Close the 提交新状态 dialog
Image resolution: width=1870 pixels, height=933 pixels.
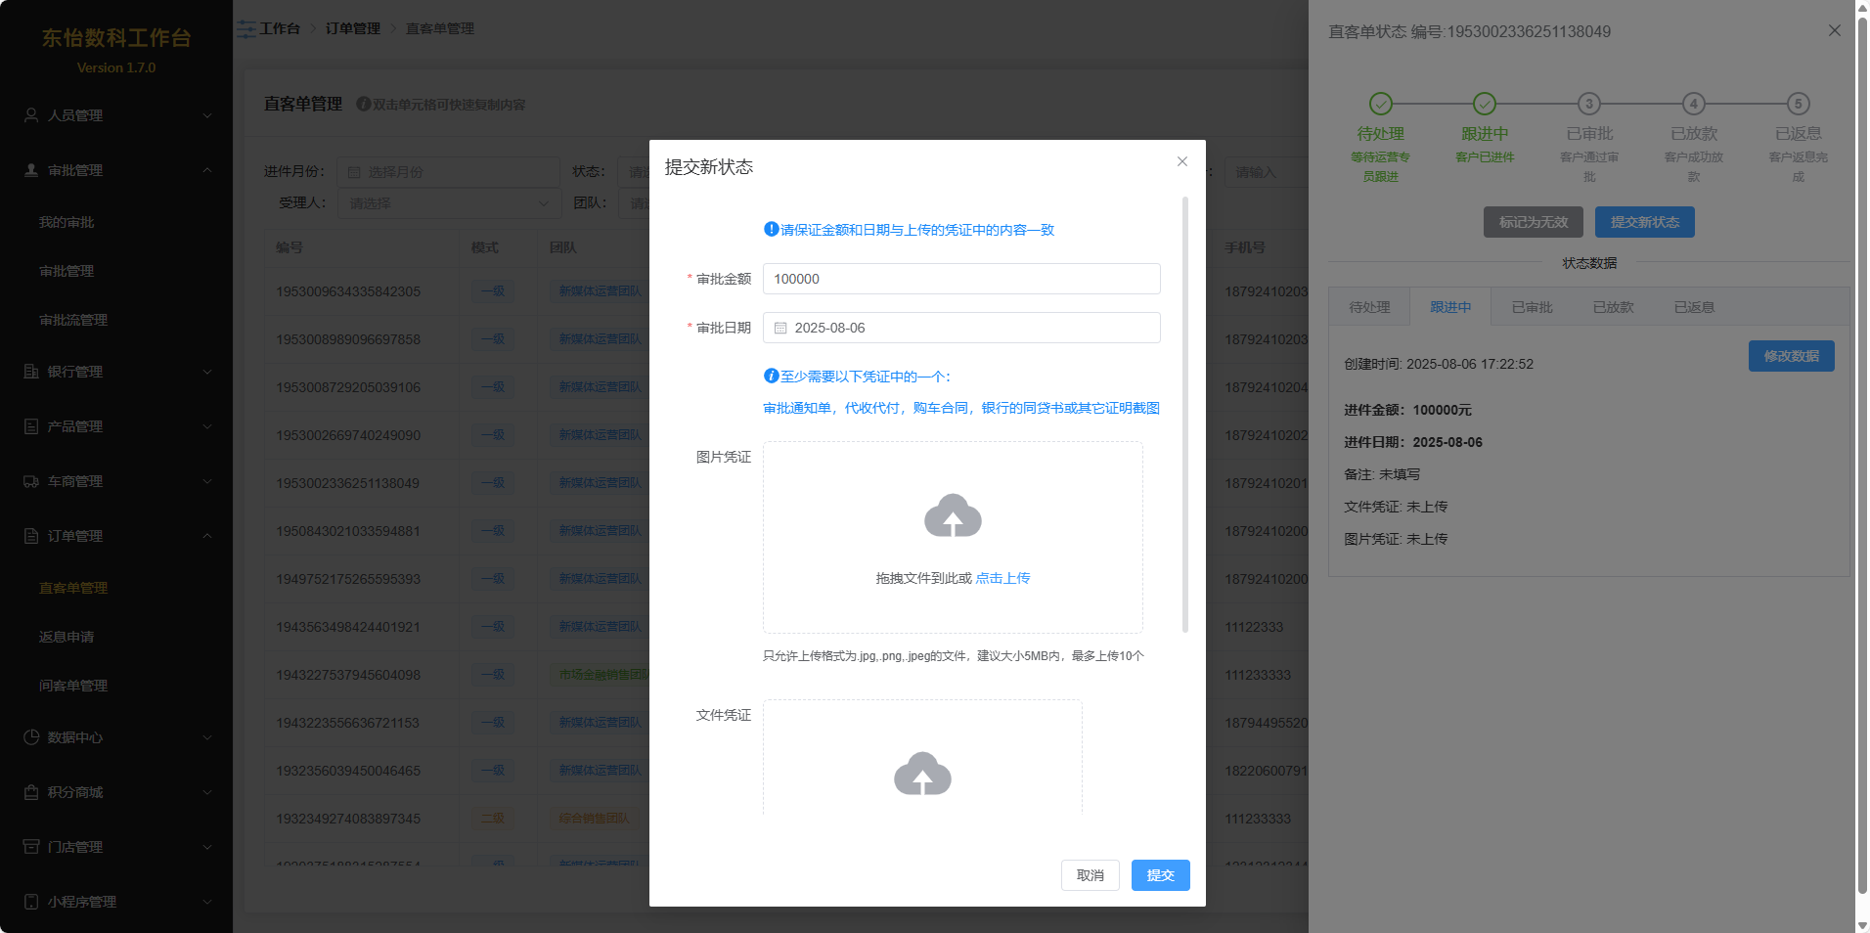pos(1181,161)
